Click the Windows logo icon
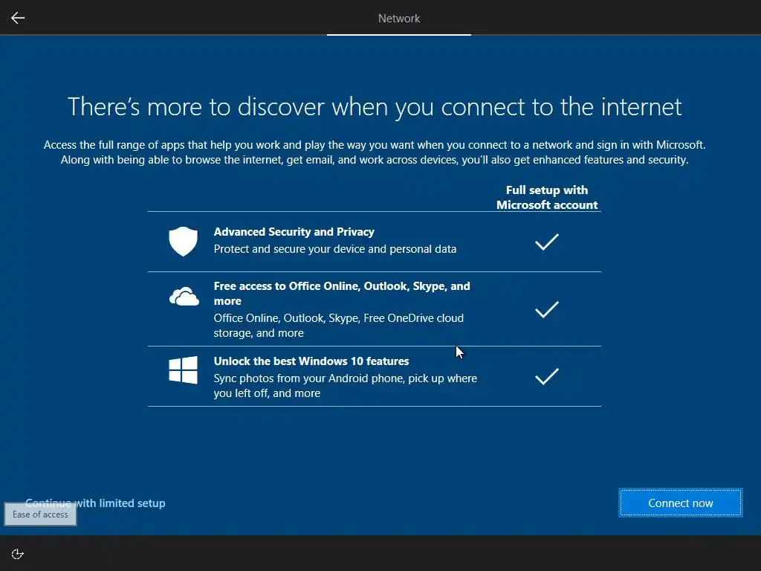This screenshot has height=571, width=761. click(x=183, y=370)
